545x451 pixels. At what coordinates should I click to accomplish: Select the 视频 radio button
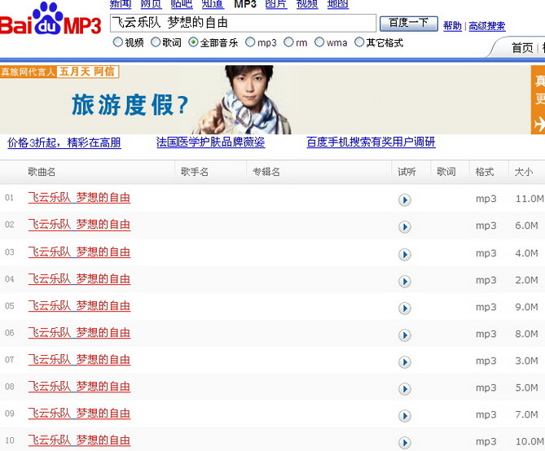[118, 42]
